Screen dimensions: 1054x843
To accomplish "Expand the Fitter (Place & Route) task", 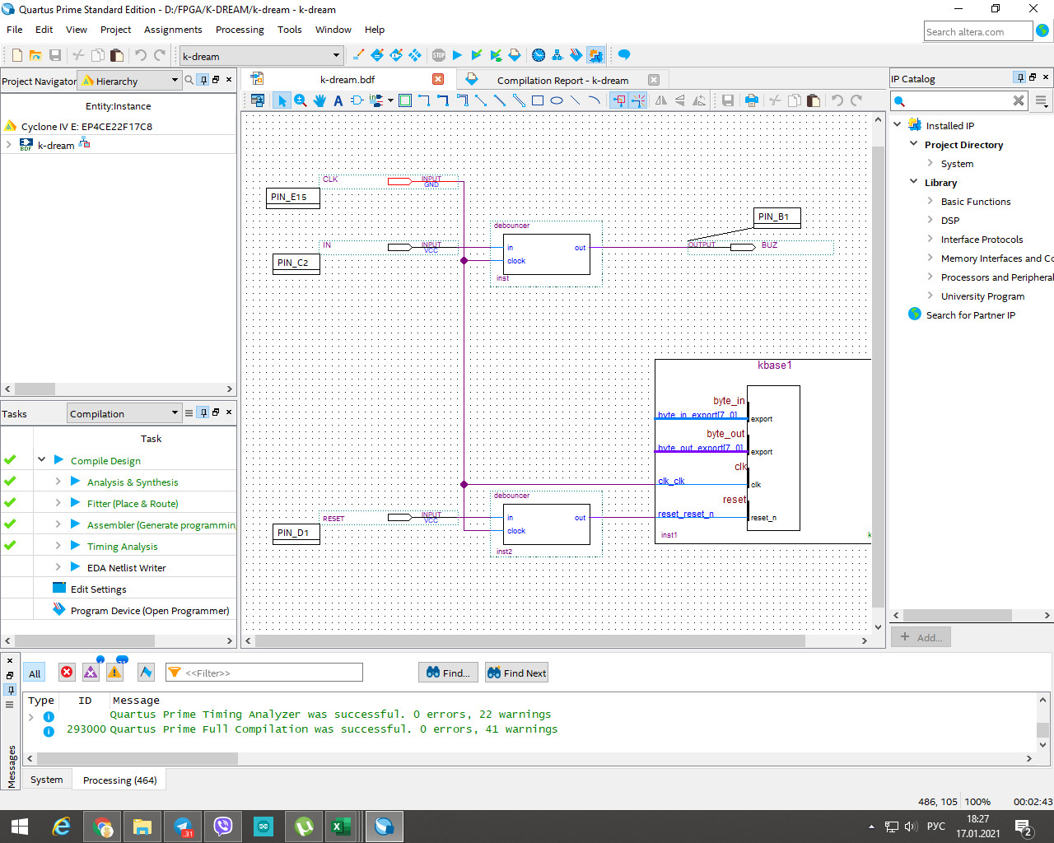I will click(x=58, y=503).
